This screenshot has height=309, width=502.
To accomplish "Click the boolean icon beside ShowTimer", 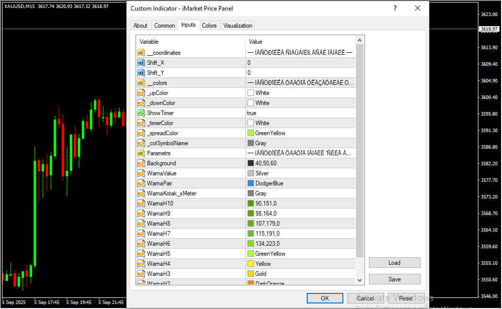I will [141, 113].
